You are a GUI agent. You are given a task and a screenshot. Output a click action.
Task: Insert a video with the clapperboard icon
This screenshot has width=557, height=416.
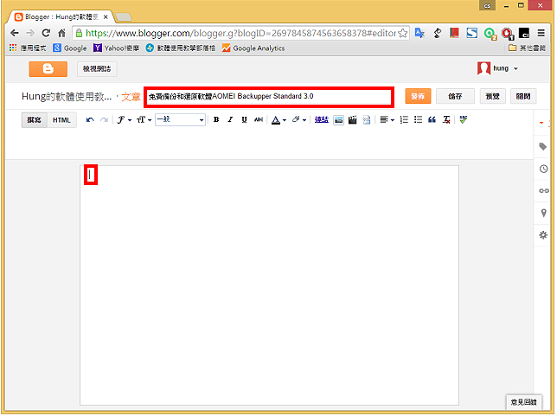coord(352,120)
